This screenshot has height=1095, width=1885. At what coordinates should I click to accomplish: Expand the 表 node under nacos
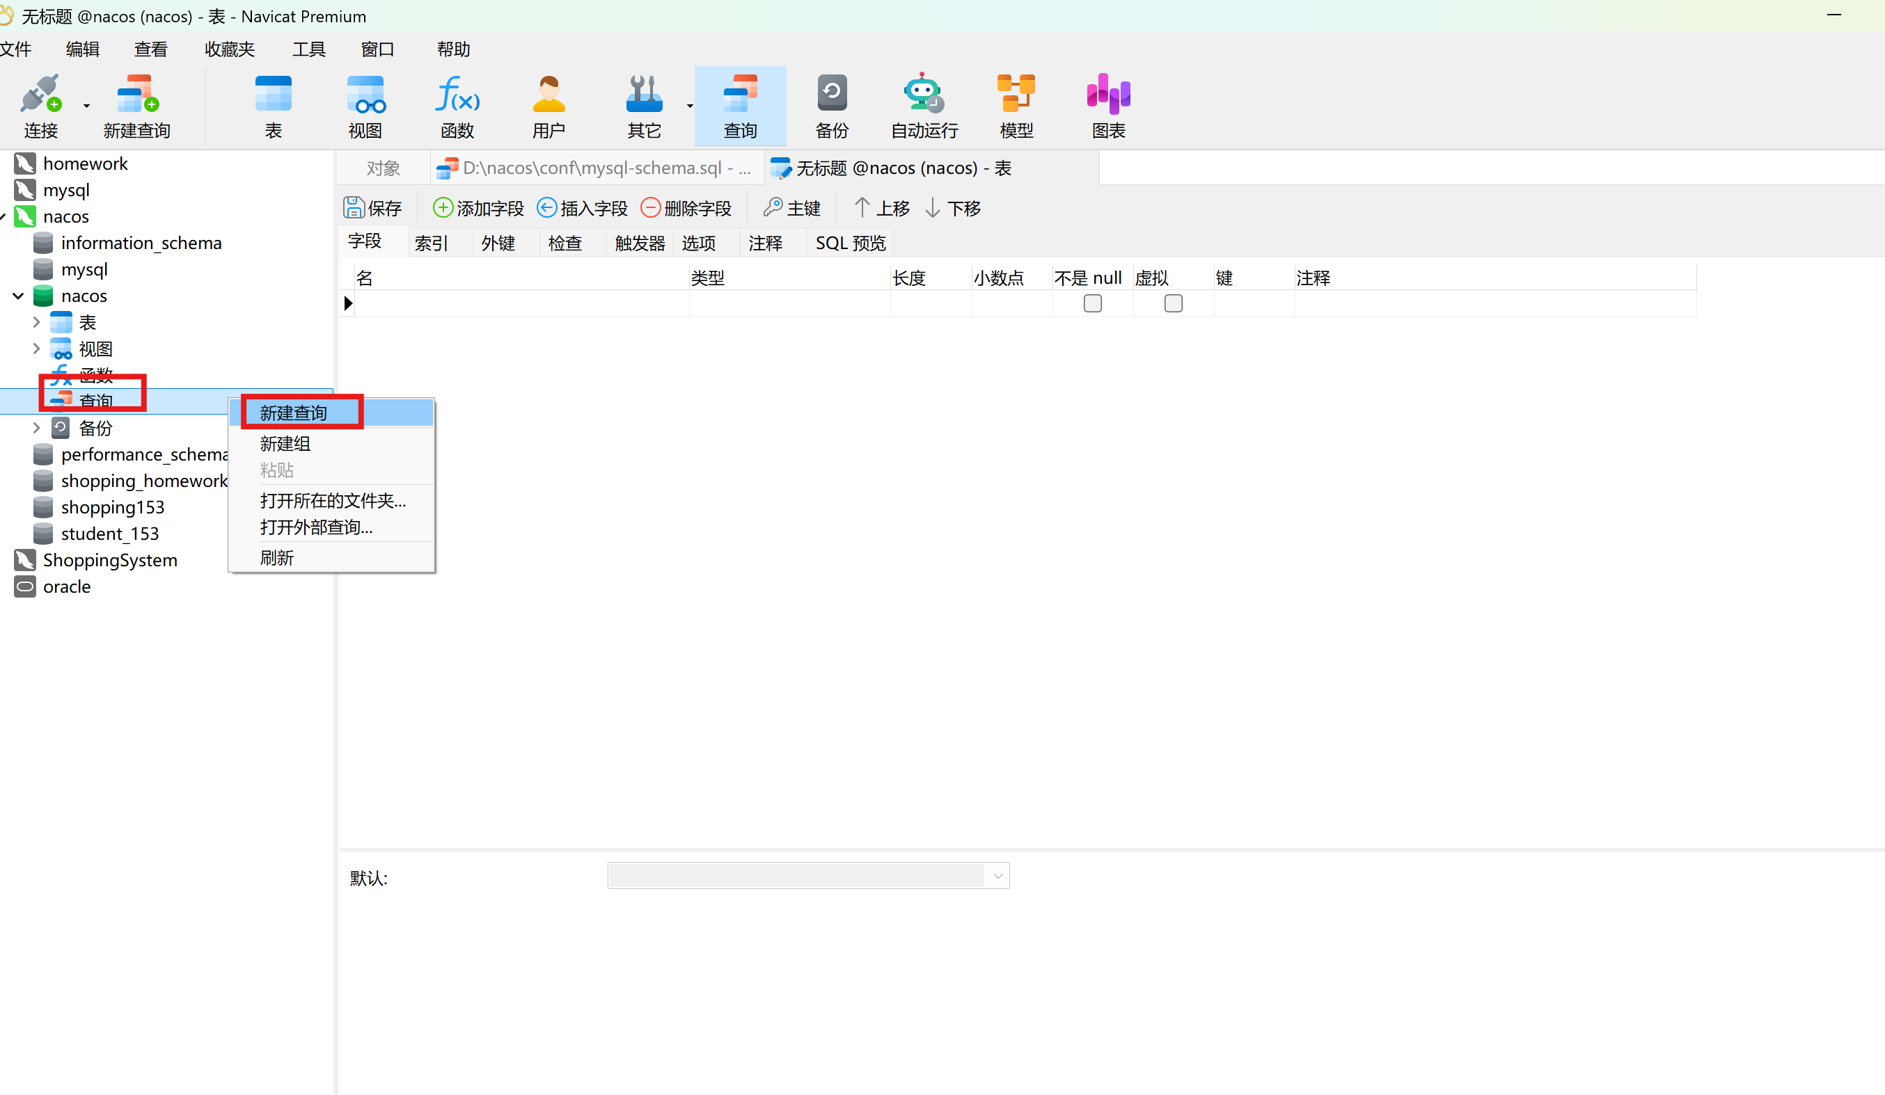[37, 322]
